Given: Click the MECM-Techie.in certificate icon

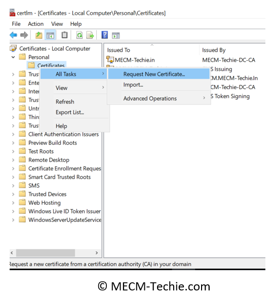Looking at the screenshot, I should point(110,59).
